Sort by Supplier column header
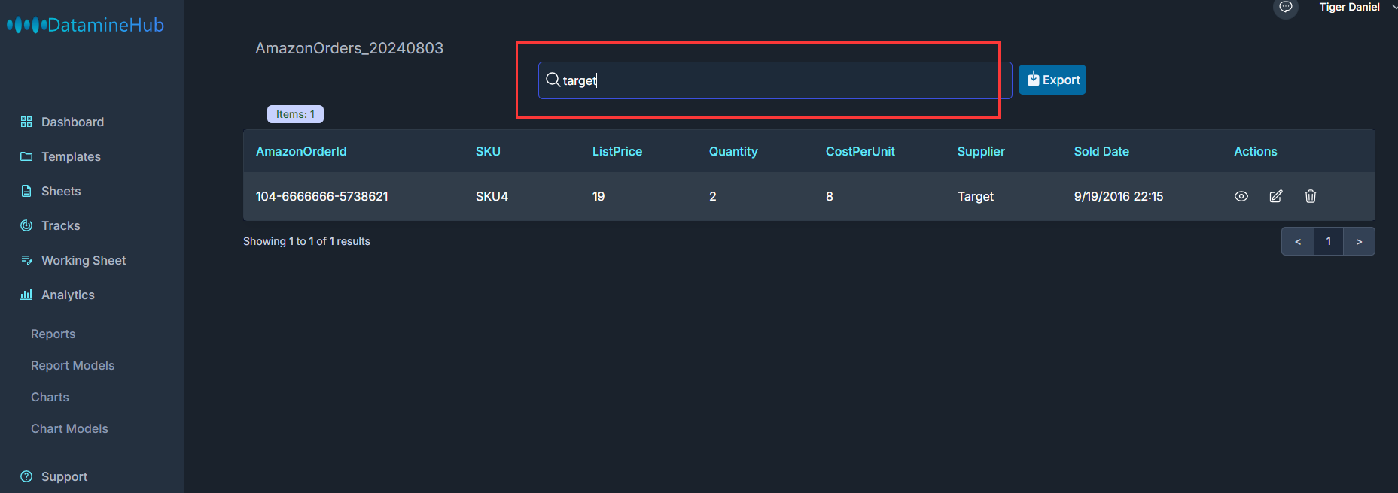1398x493 pixels. 981,151
